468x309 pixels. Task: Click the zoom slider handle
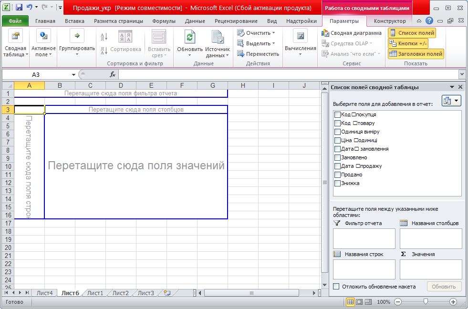point(426,302)
